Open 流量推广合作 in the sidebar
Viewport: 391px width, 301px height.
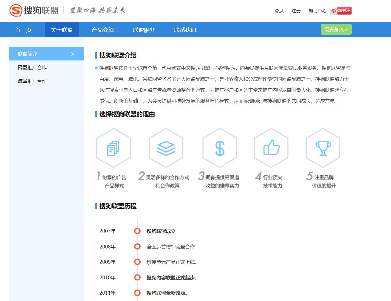tap(32, 81)
